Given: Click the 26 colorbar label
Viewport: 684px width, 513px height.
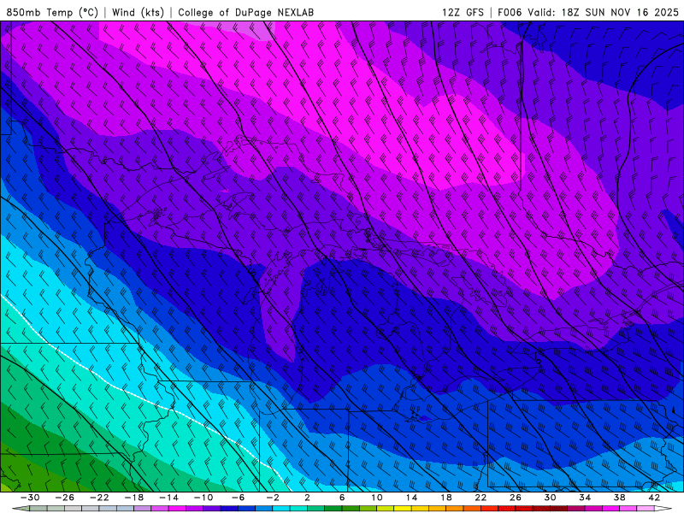Looking at the screenshot, I should pos(516,498).
